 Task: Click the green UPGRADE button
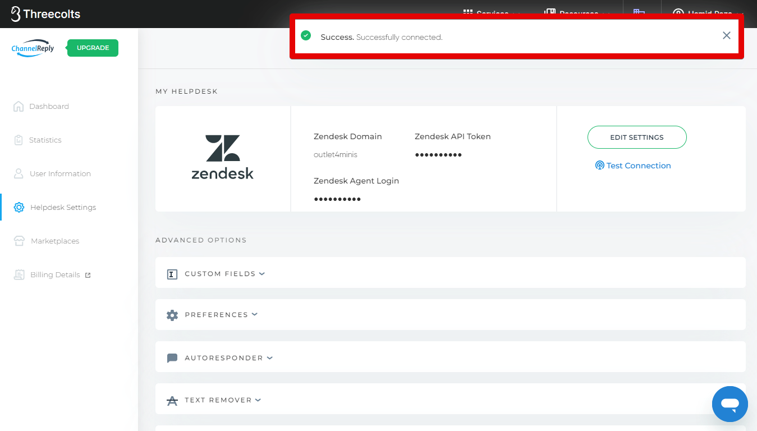point(93,48)
